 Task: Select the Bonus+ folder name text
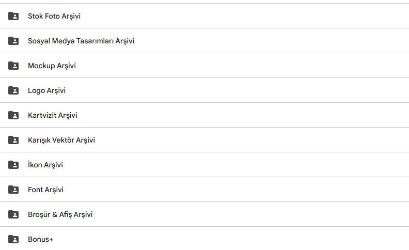tap(40, 239)
